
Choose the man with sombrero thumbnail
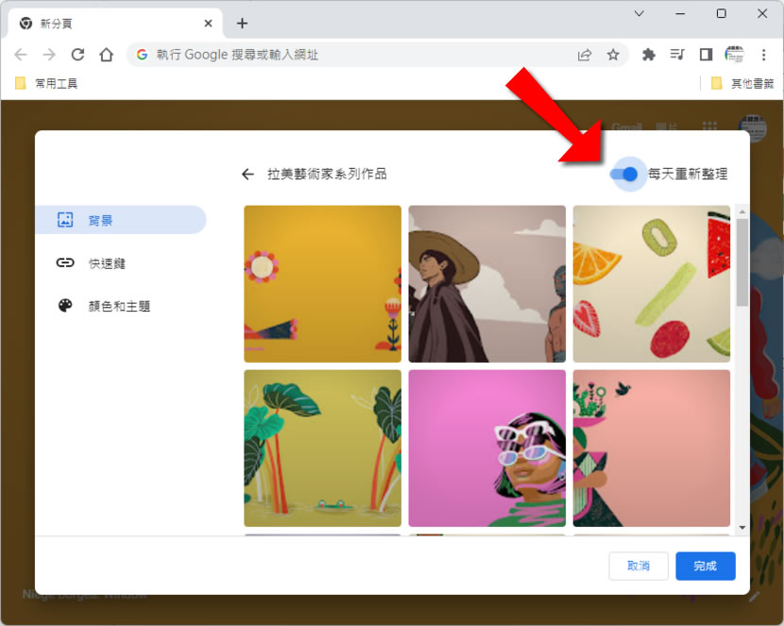pos(487,284)
